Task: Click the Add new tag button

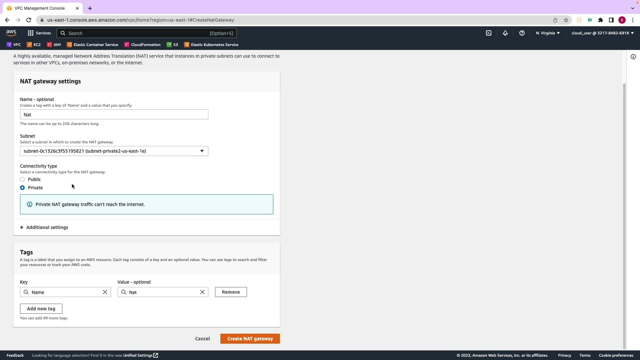Action: click(41, 309)
